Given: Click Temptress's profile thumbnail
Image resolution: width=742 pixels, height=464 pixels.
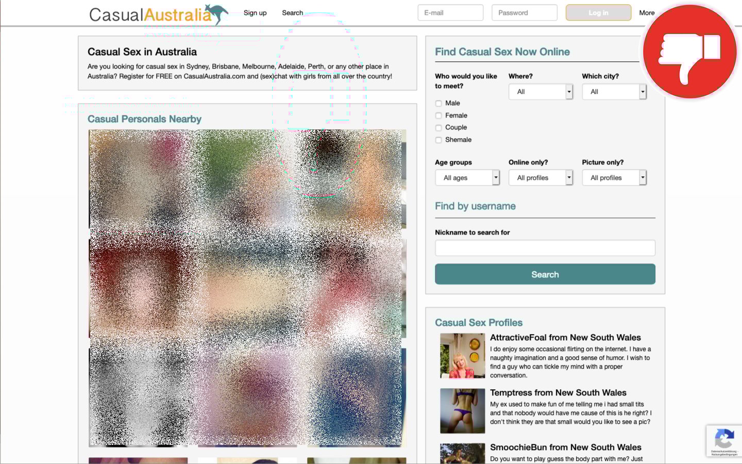Looking at the screenshot, I should [463, 411].
